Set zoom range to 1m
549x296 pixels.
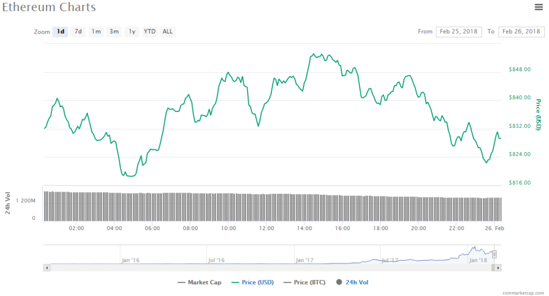(x=96, y=32)
